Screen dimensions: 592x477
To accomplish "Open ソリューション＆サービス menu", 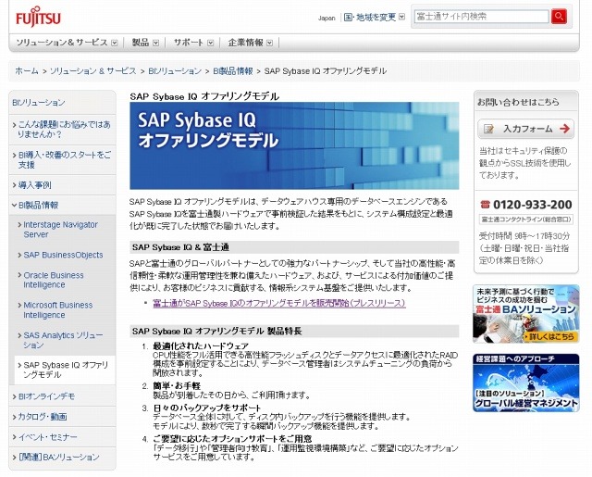I will [x=62, y=43].
